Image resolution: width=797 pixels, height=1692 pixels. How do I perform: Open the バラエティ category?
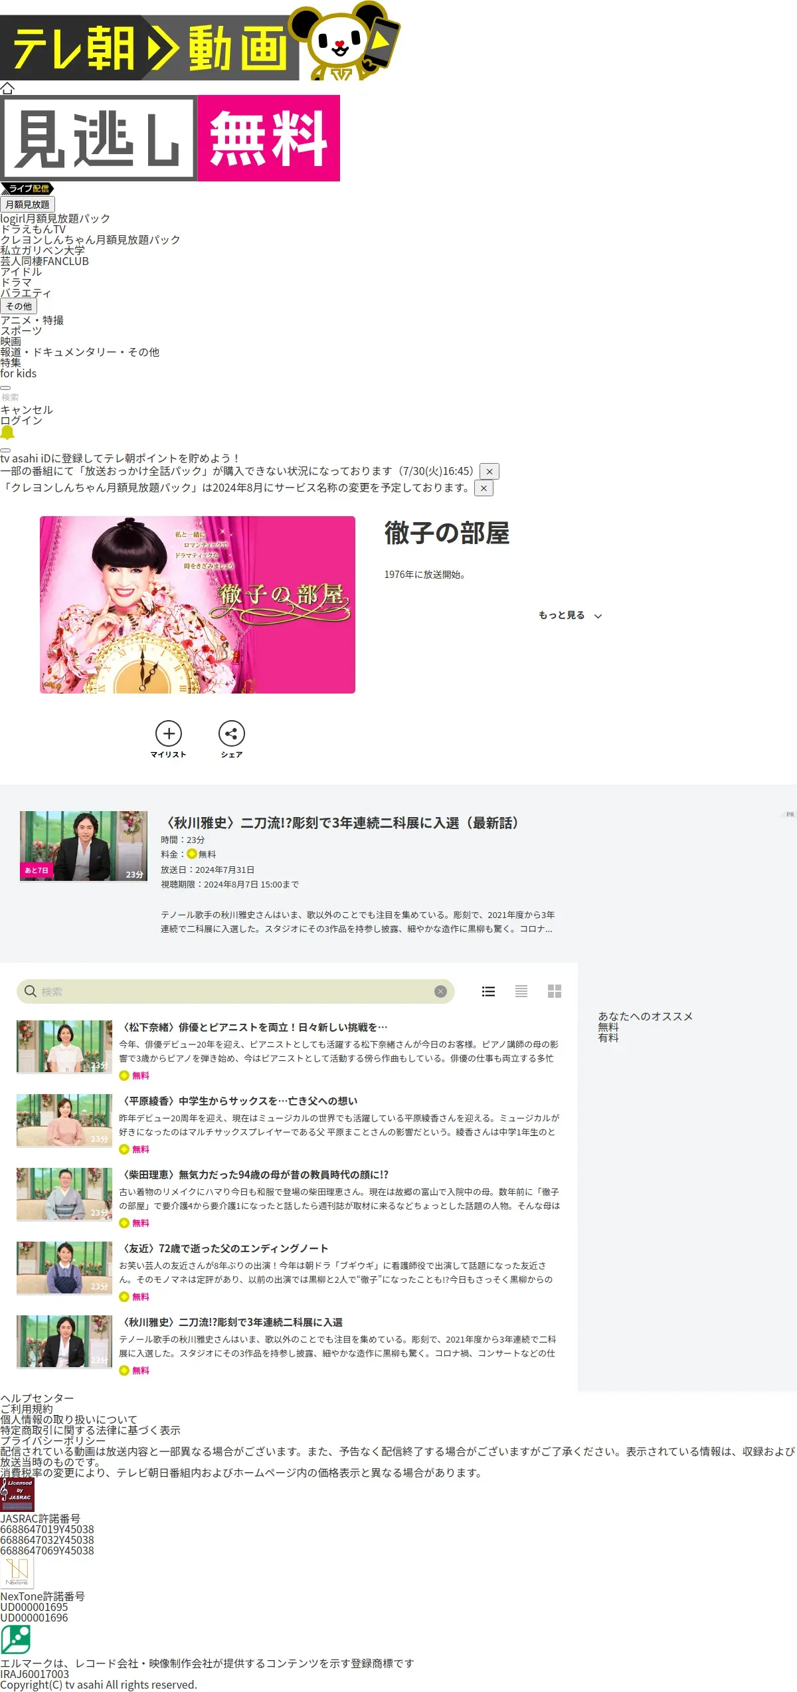click(25, 292)
